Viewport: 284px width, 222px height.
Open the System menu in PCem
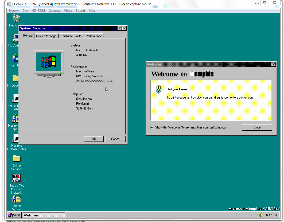(14, 11)
